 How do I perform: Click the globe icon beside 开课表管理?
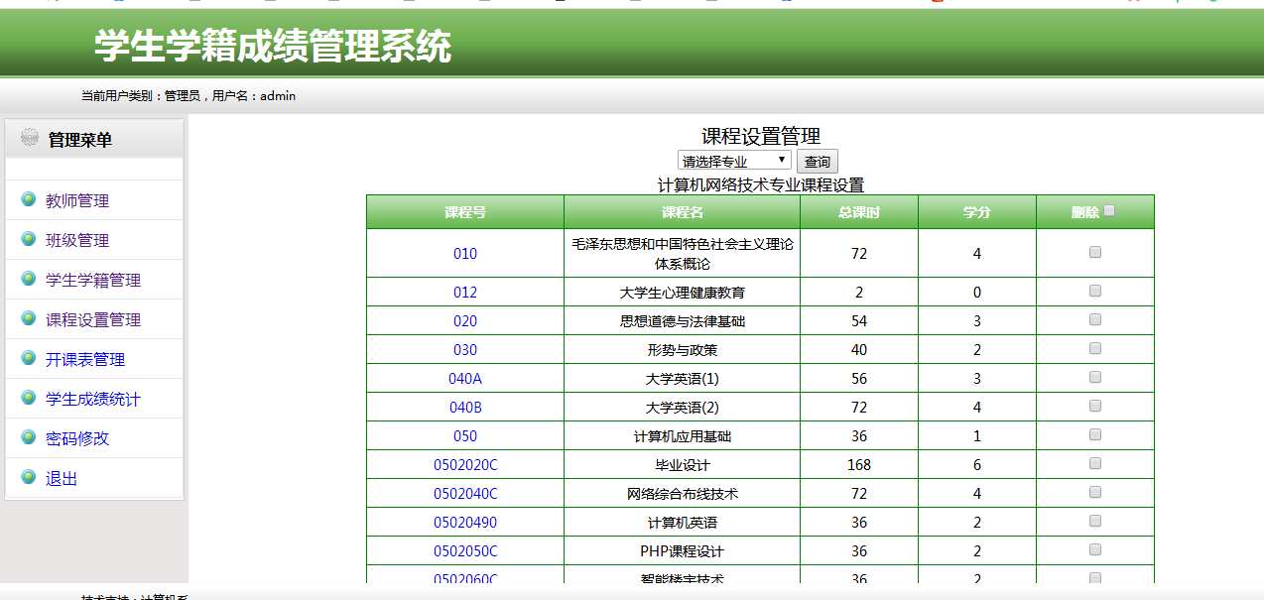pos(29,358)
